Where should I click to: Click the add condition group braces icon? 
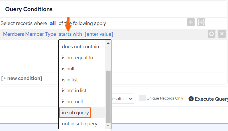201,22
